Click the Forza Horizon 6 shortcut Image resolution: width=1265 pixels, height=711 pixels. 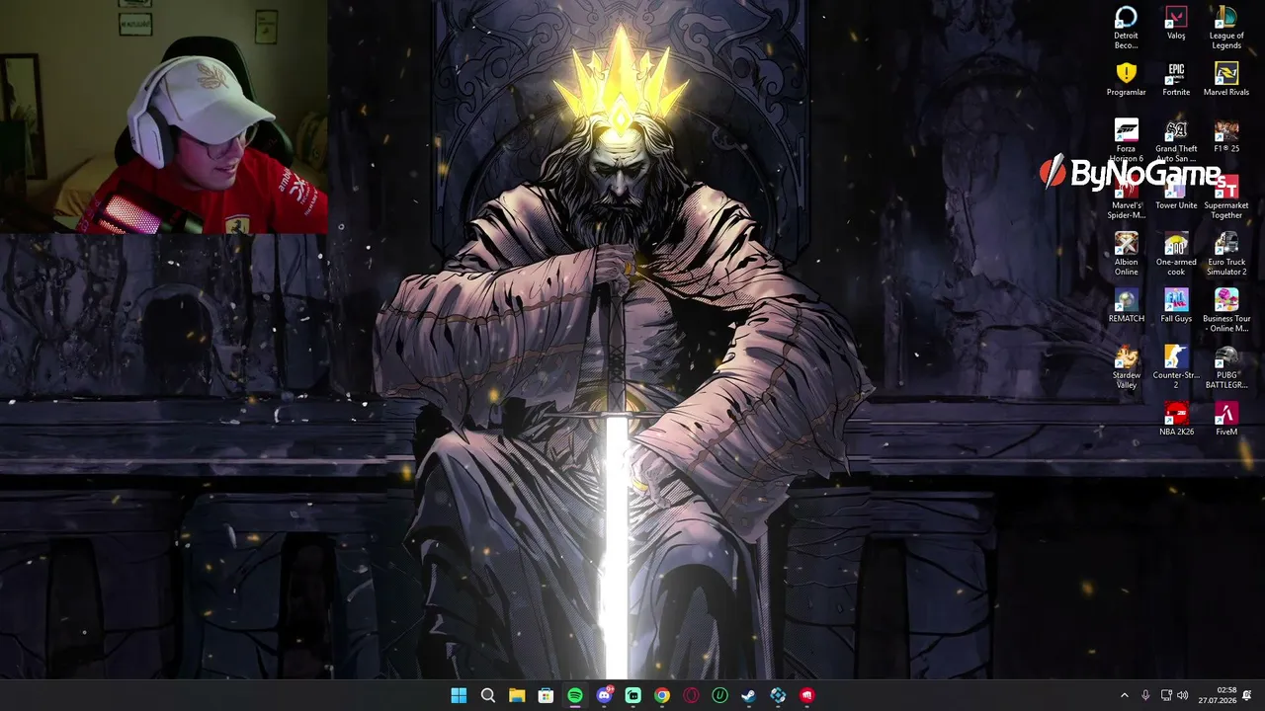click(x=1126, y=141)
